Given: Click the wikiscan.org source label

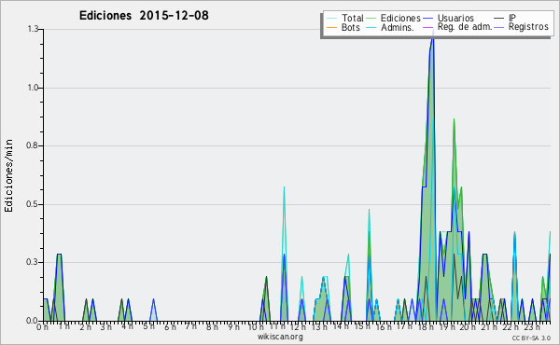Looking at the screenshot, I should tap(280, 337).
